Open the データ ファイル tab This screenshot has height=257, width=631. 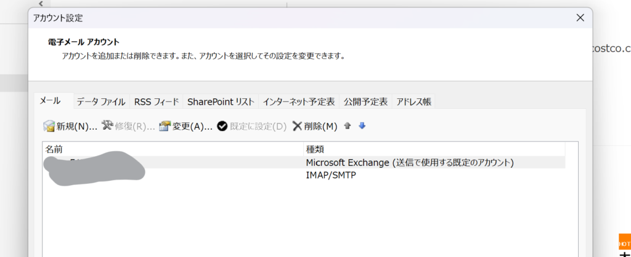(x=101, y=101)
